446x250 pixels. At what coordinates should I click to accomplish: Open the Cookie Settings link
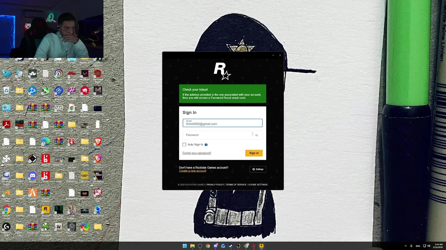click(258, 185)
